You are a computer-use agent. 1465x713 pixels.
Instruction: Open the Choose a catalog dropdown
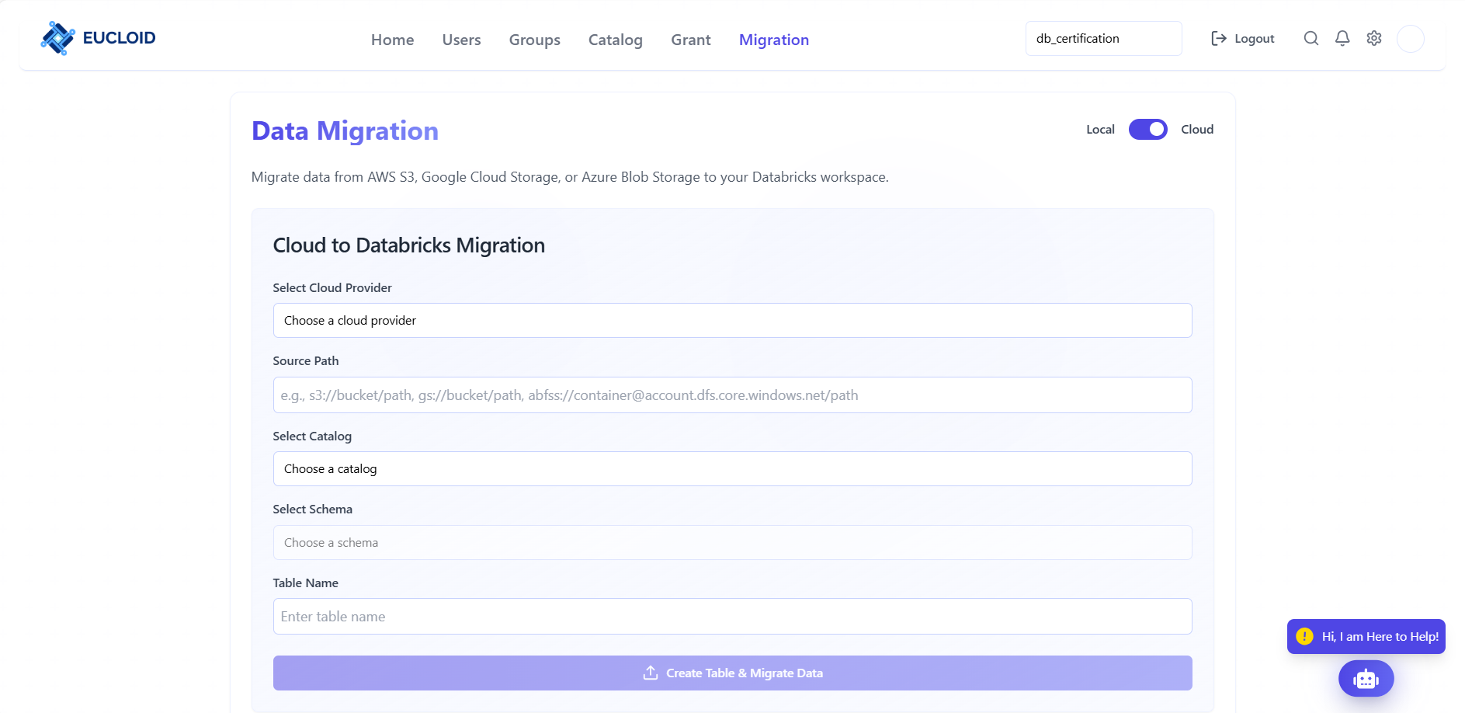pyautogui.click(x=732, y=468)
